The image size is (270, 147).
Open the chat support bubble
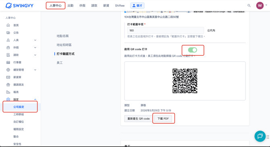point(260,136)
